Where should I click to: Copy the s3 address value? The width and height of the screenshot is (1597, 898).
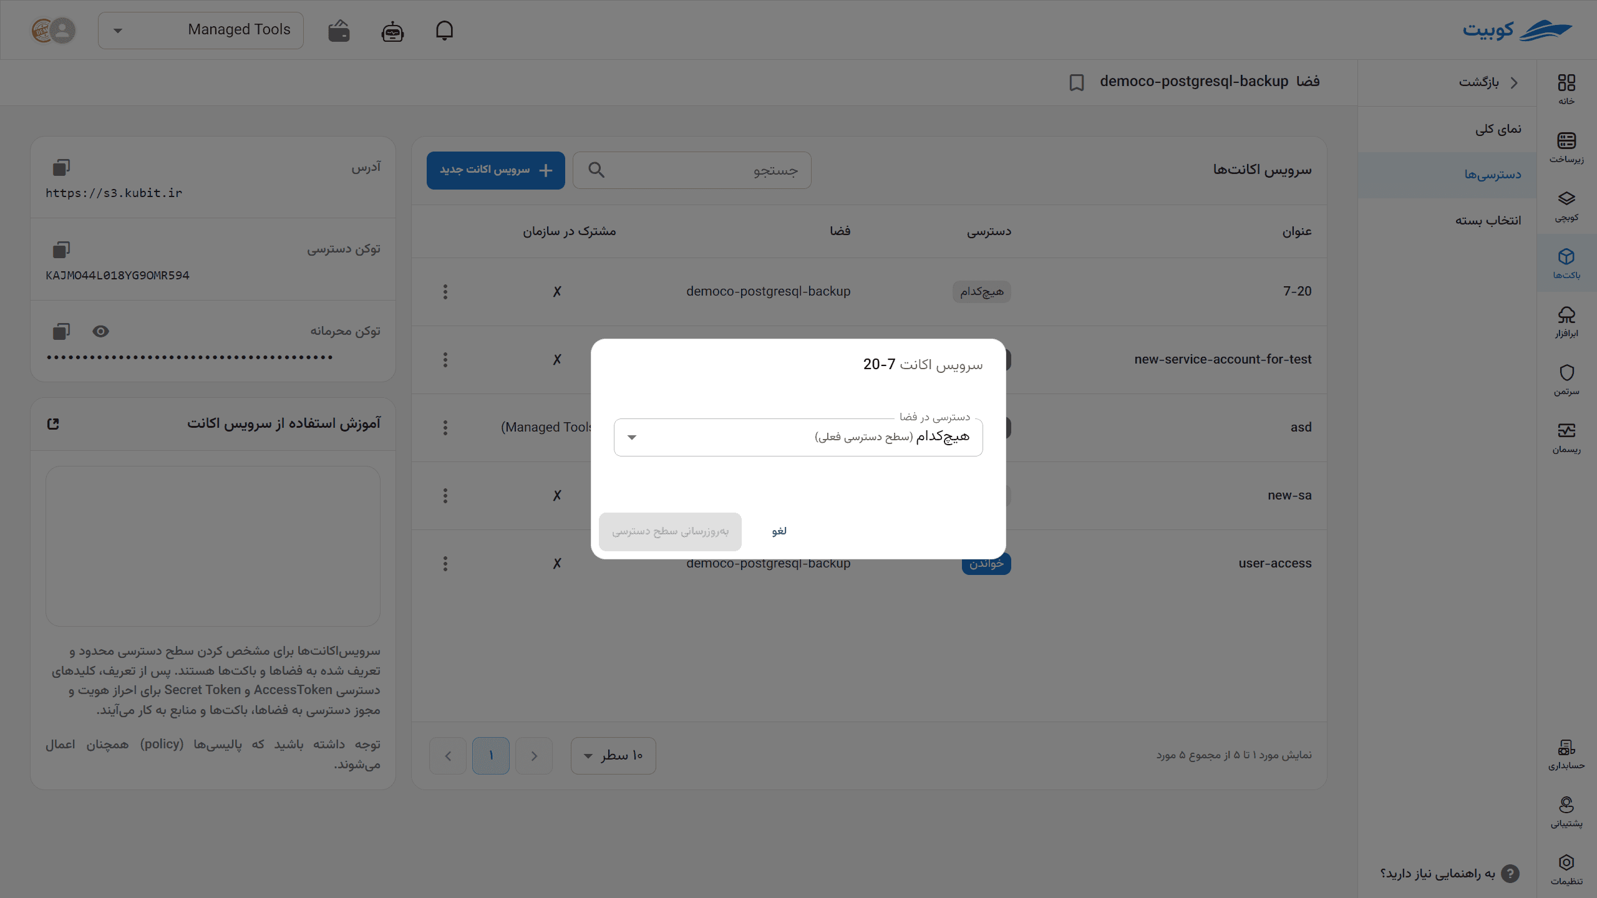point(61,167)
